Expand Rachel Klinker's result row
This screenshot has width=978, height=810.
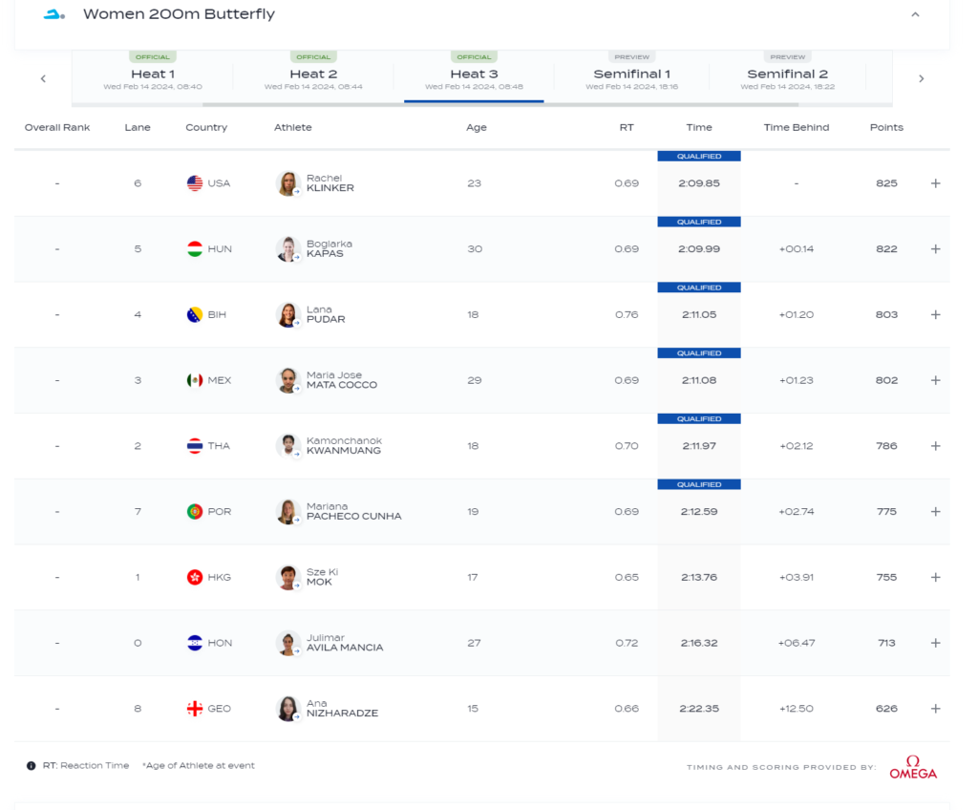(935, 183)
